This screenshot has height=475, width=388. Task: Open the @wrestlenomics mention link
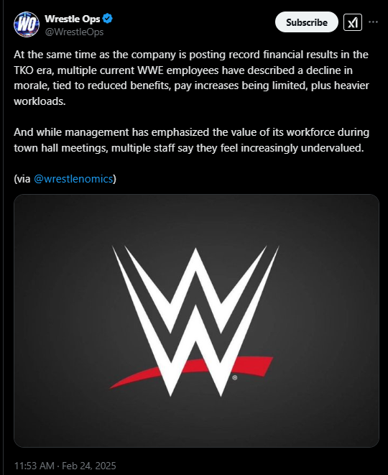coord(73,179)
